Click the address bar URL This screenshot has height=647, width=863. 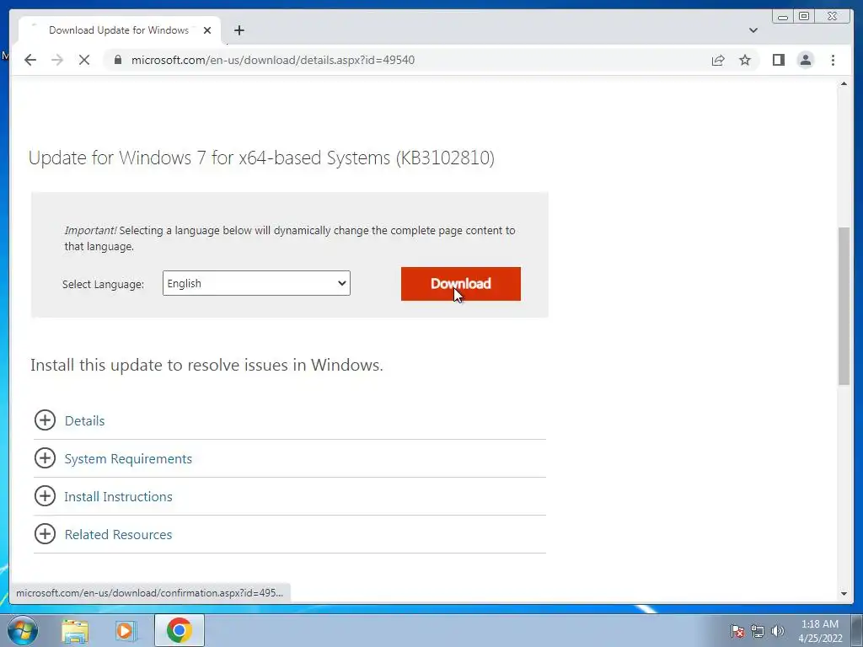(x=273, y=60)
